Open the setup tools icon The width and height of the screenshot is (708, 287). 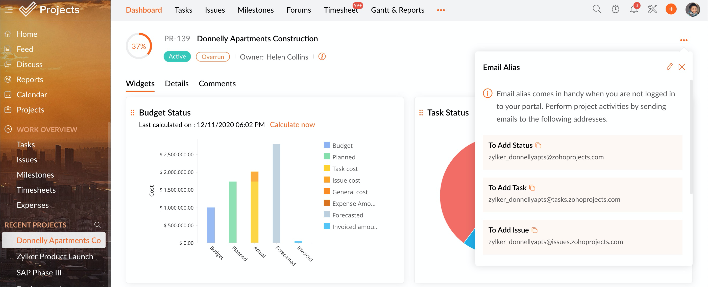[652, 10]
